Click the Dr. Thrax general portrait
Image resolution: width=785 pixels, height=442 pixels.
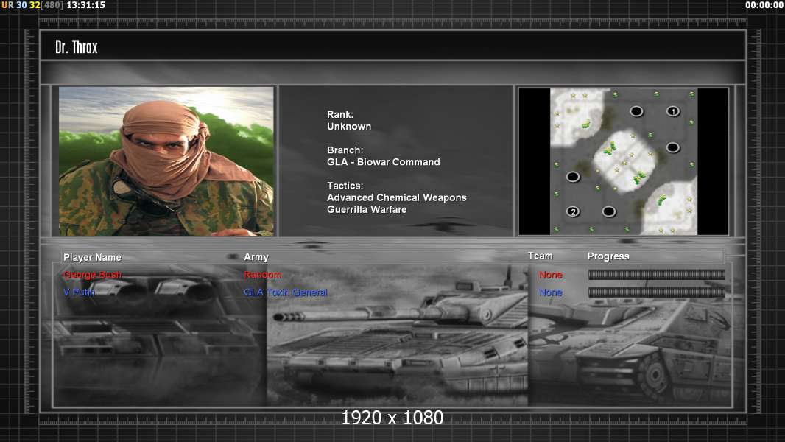(166, 161)
